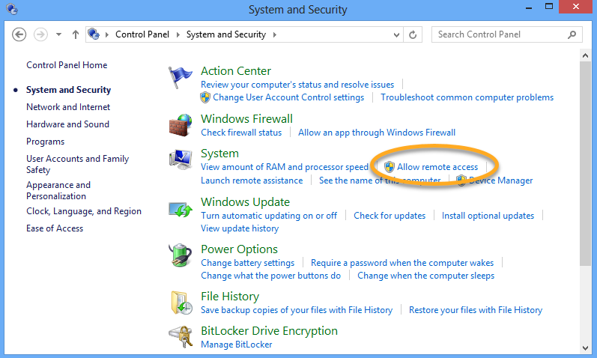Viewport: 597px width, 358px height.
Task: Go to Hardware and Sound category
Action: [67, 124]
